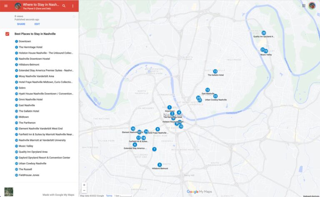Viewport: 320px width, 197px height.
Task: Select Music Valley in the places list
Action: [x=26, y=146]
